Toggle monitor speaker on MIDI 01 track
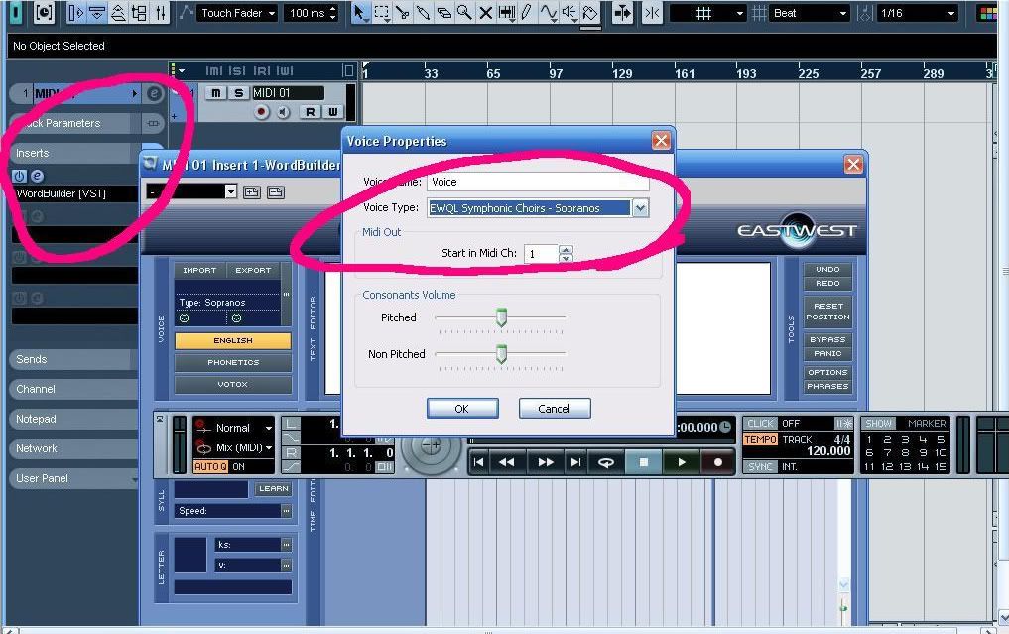Screen dimensions: 1009x634 pyautogui.click(x=283, y=112)
